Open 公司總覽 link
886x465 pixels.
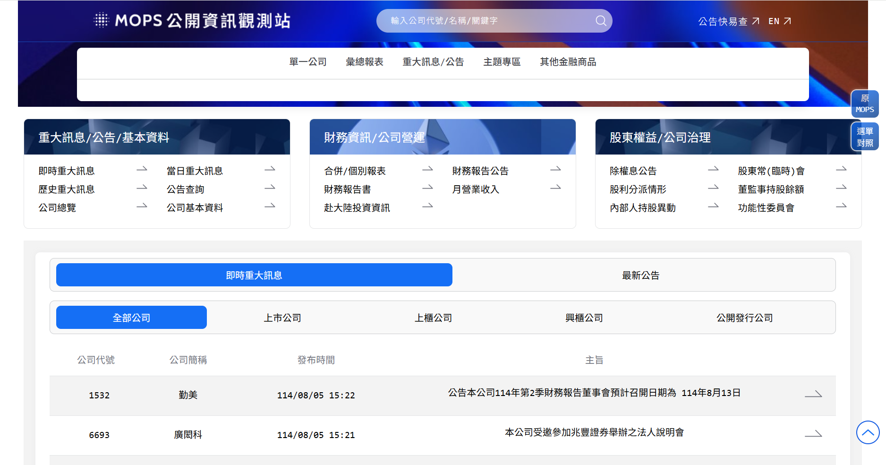57,207
